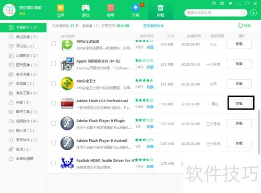Viewport: 261px width, 193px height.
Task: Sort by 大小 column header
Action: pyautogui.click(x=170, y=36)
